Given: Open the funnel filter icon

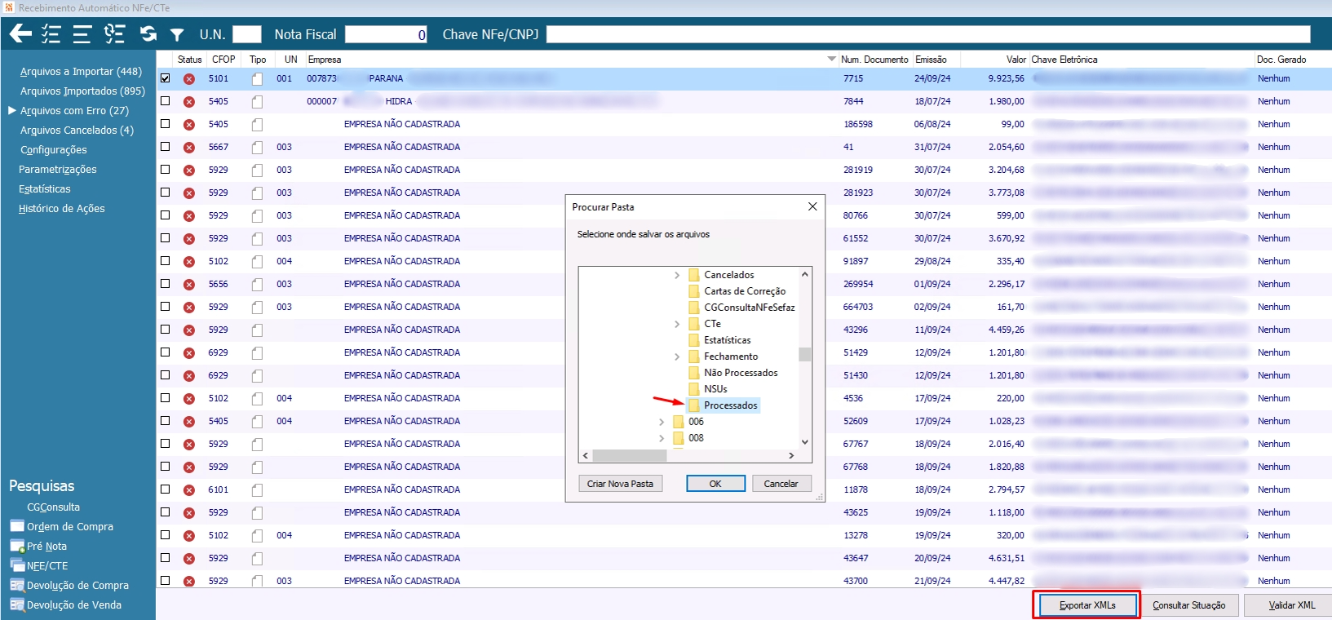Looking at the screenshot, I should coord(177,34).
